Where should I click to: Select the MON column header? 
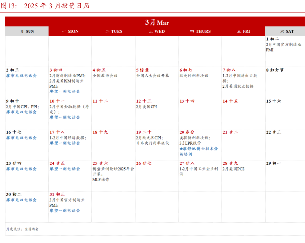point(70,31)
